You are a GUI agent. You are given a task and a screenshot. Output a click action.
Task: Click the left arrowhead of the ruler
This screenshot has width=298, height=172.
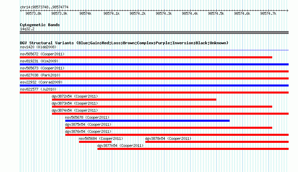point(21,10)
